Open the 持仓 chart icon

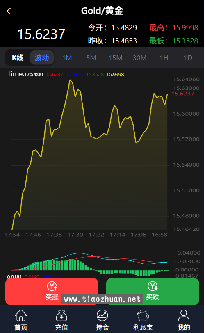102,315
